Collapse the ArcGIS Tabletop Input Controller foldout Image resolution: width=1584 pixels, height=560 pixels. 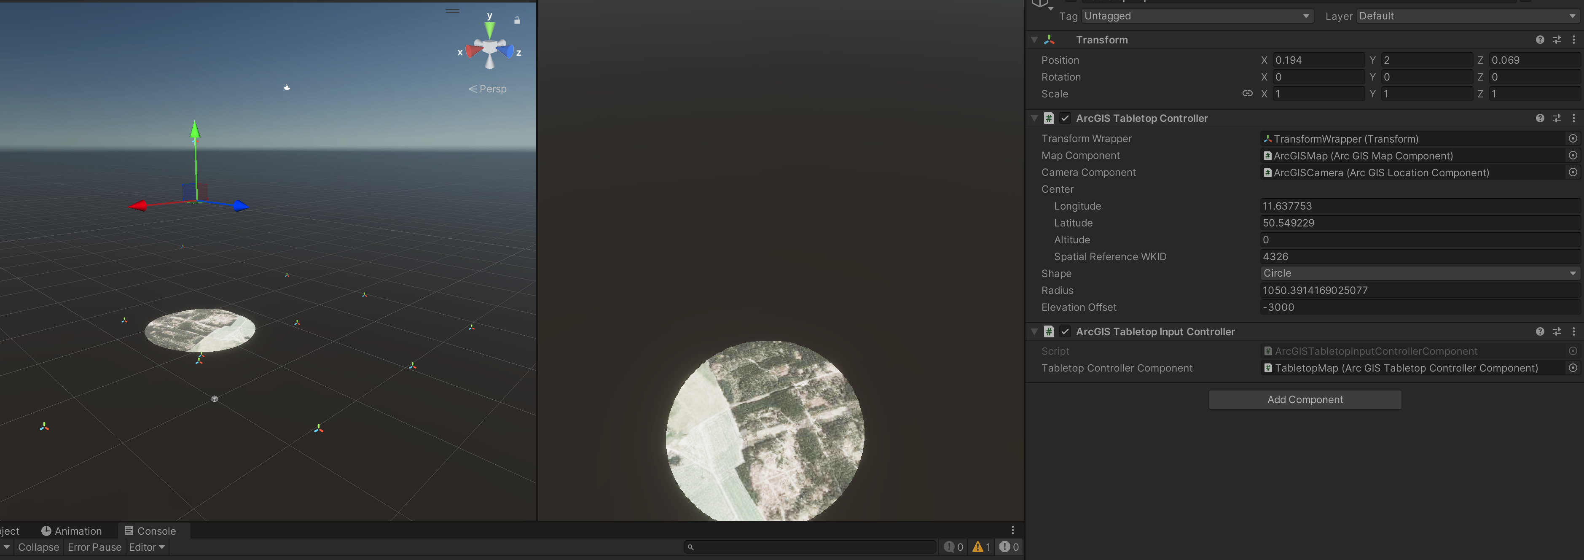pyautogui.click(x=1034, y=332)
